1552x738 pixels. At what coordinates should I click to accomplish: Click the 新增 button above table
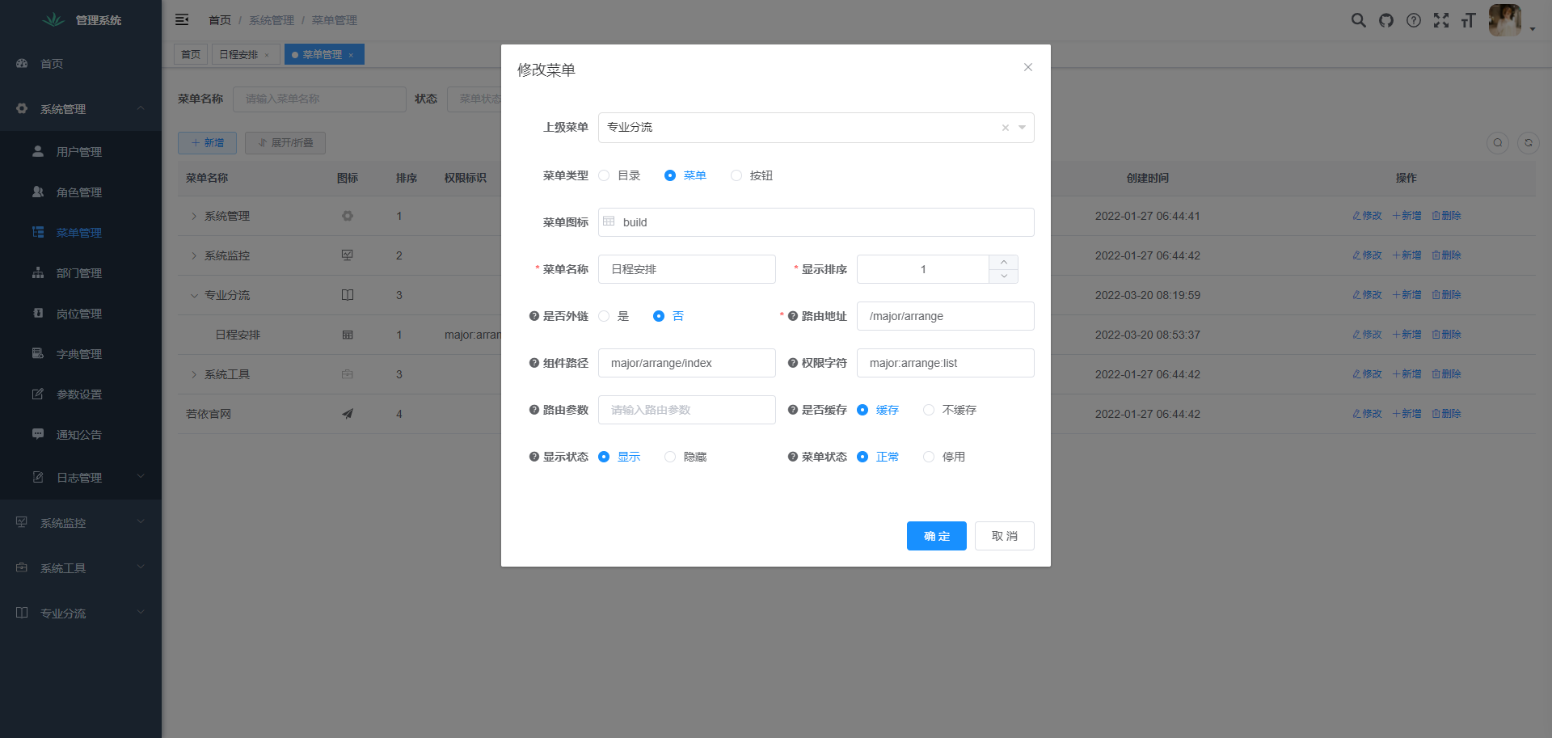[207, 143]
